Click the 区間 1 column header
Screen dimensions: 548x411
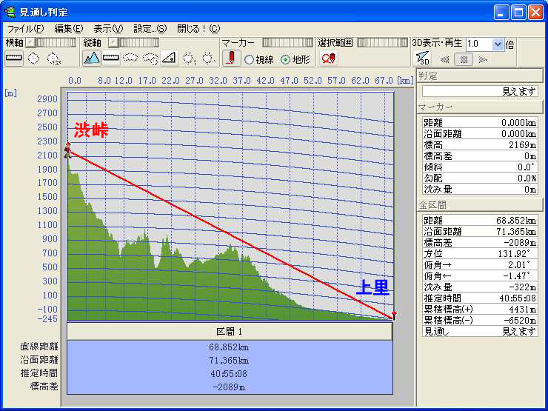229,331
